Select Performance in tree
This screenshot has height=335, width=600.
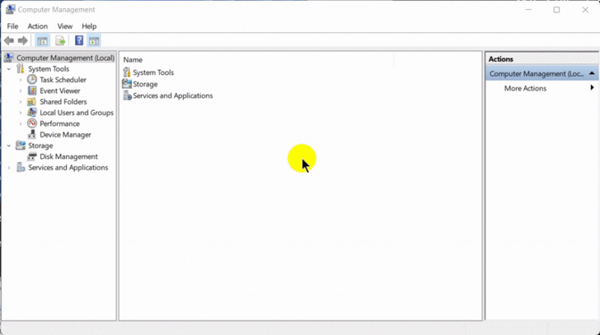(x=59, y=123)
